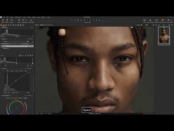Toggle the Proofing glasses icon

point(157,20)
